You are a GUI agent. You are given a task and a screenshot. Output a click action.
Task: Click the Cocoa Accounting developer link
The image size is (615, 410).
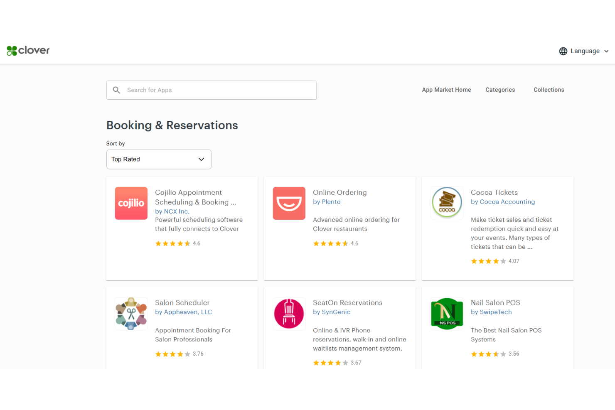503,202
